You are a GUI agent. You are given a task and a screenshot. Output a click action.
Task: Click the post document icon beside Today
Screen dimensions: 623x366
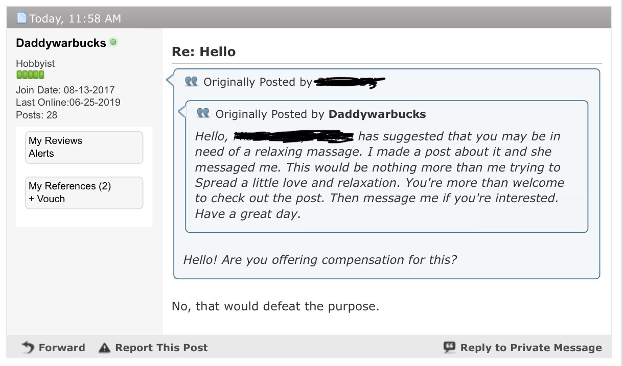tap(21, 18)
